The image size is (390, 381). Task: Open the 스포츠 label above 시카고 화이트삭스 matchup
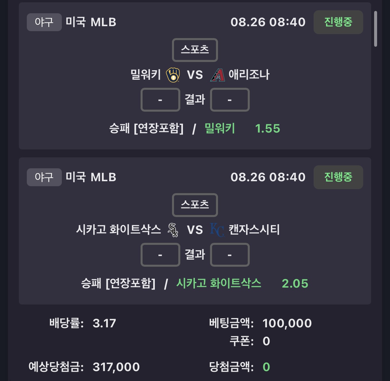195,205
